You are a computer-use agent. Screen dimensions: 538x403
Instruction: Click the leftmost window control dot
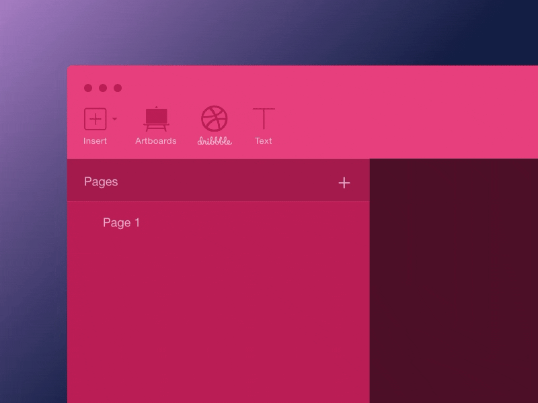coord(87,88)
